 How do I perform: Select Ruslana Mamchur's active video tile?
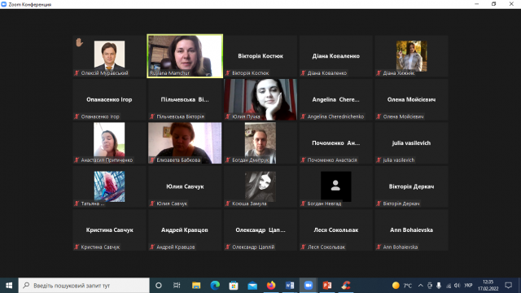(x=185, y=56)
